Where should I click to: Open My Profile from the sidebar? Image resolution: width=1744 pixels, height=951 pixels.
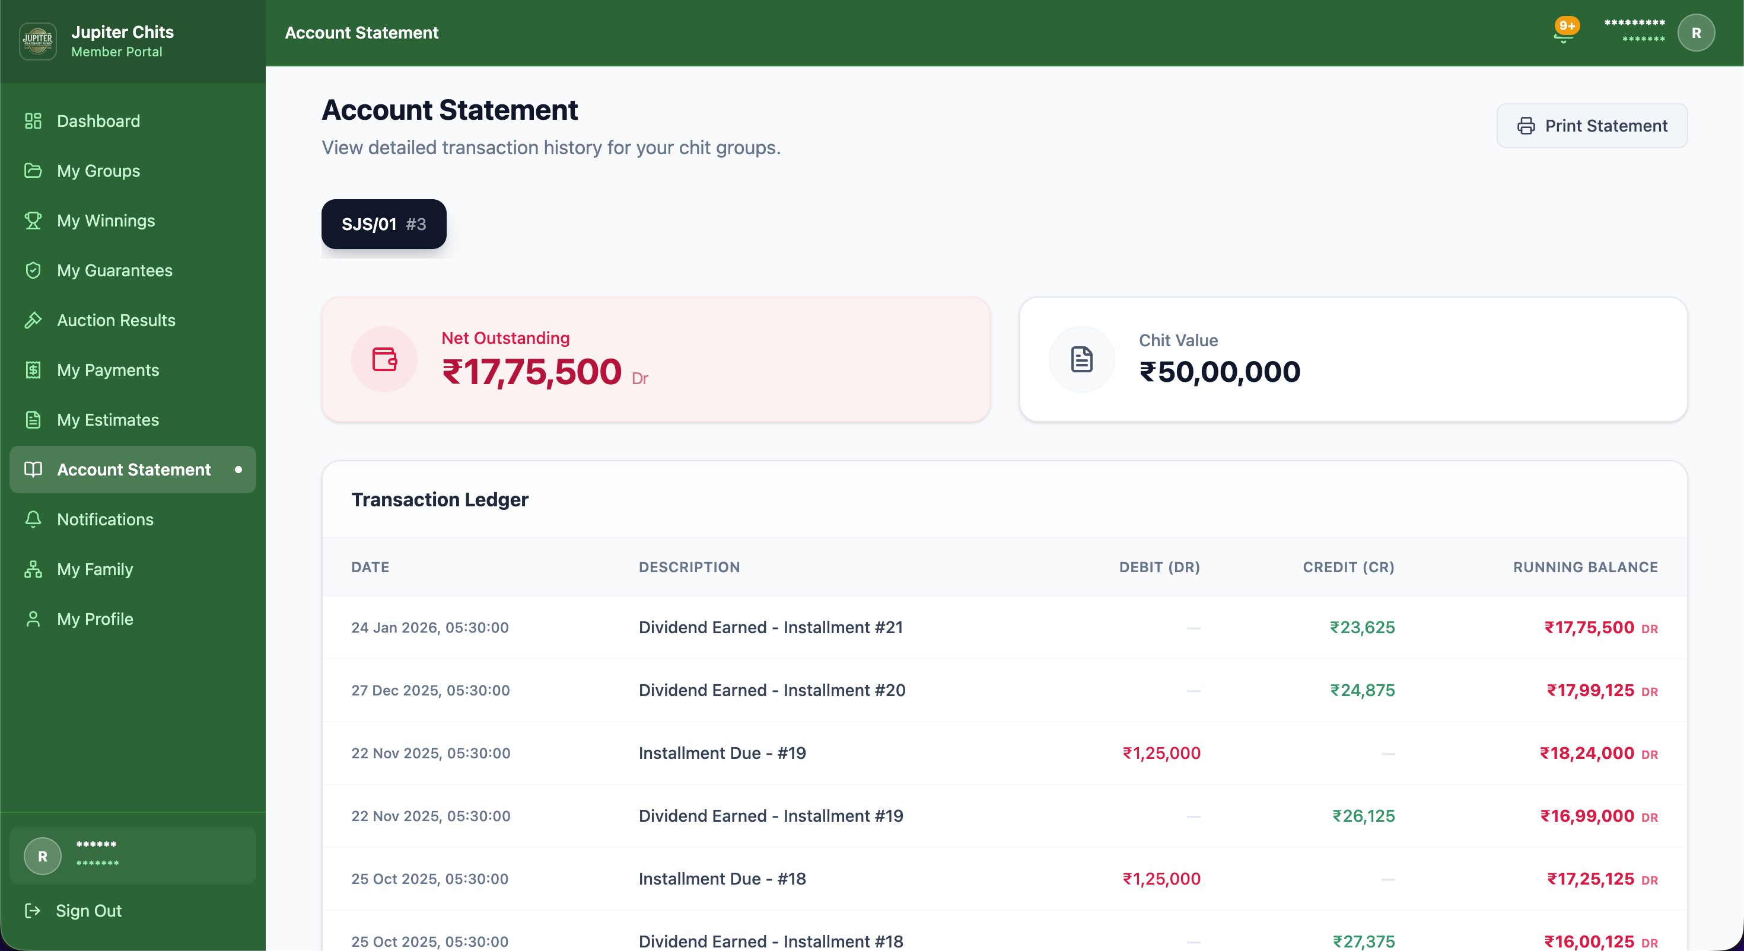(x=94, y=618)
